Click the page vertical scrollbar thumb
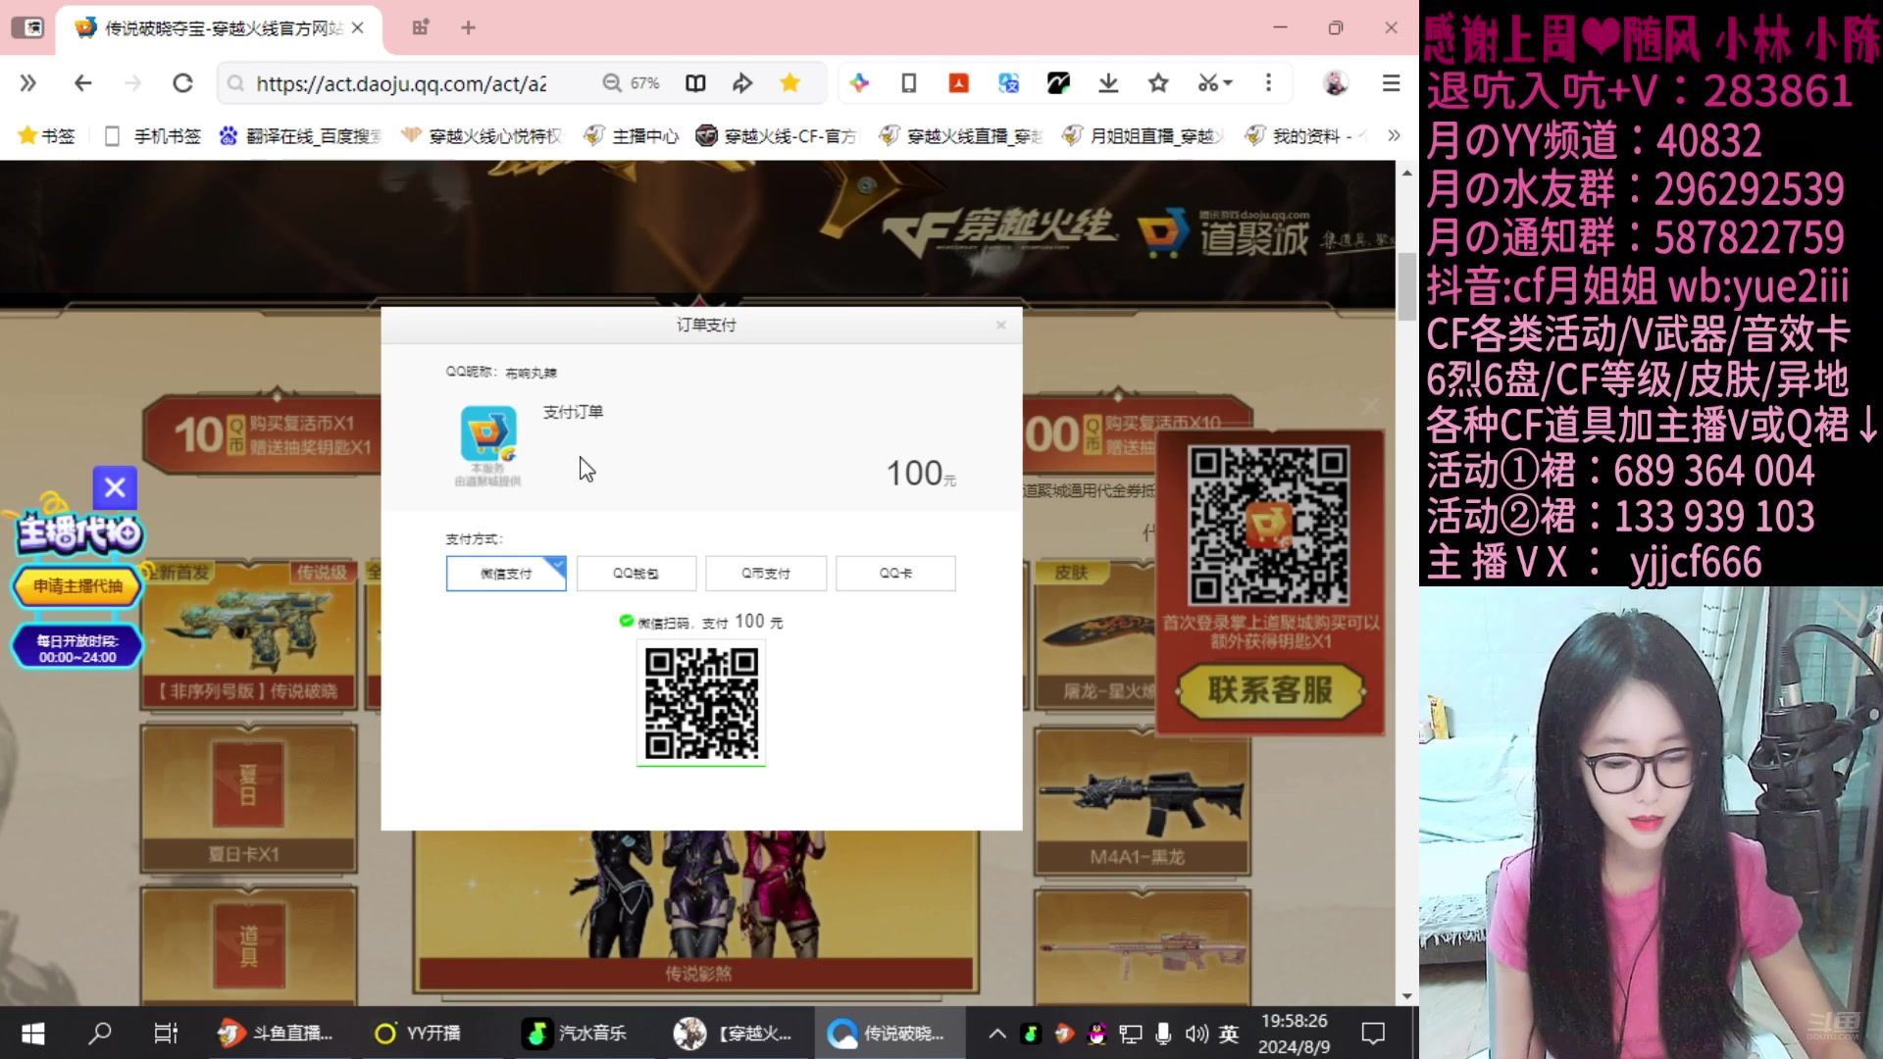1883x1059 pixels. 1406,285
